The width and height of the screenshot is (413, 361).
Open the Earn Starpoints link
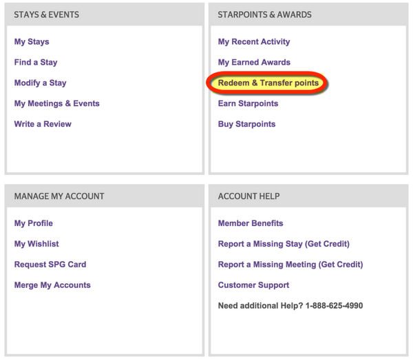pos(248,103)
